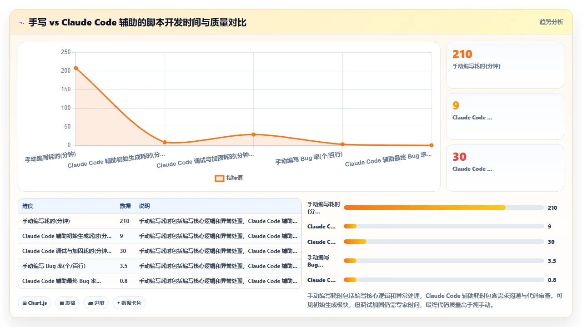Click the 0.8 value in the table

pos(124,281)
